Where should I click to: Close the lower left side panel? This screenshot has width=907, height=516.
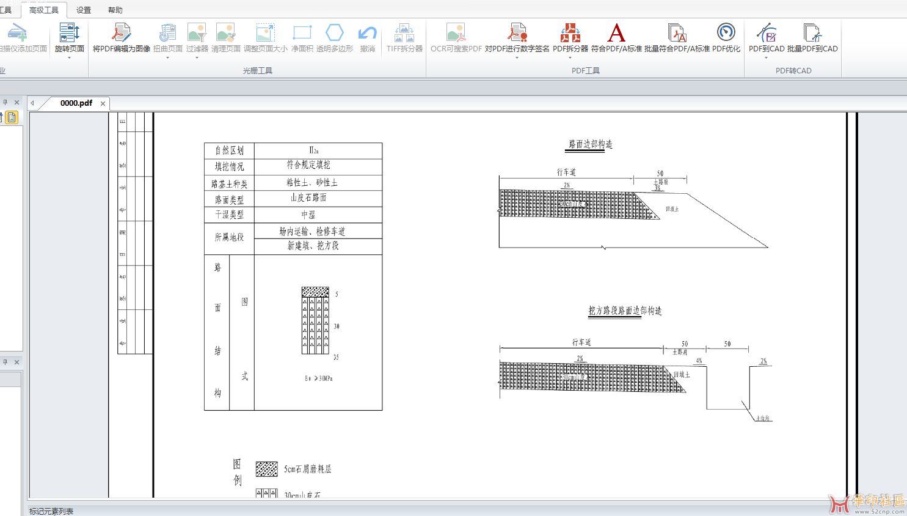pyautogui.click(x=17, y=362)
